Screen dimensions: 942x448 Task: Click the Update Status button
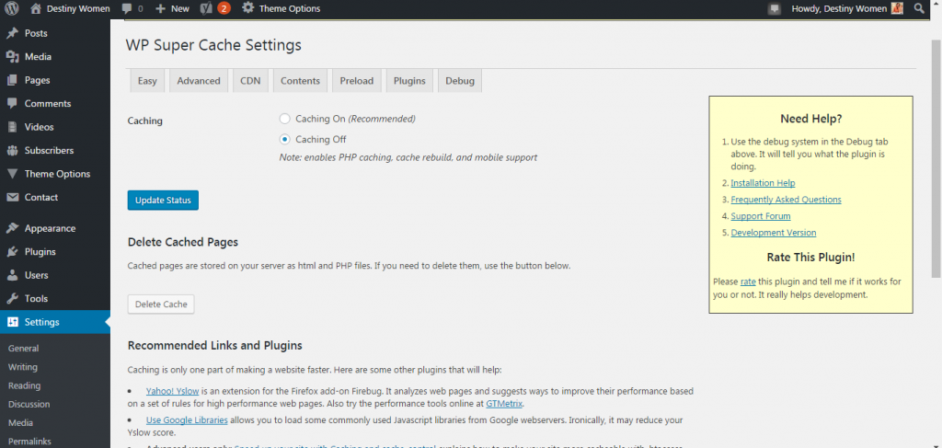pos(163,201)
